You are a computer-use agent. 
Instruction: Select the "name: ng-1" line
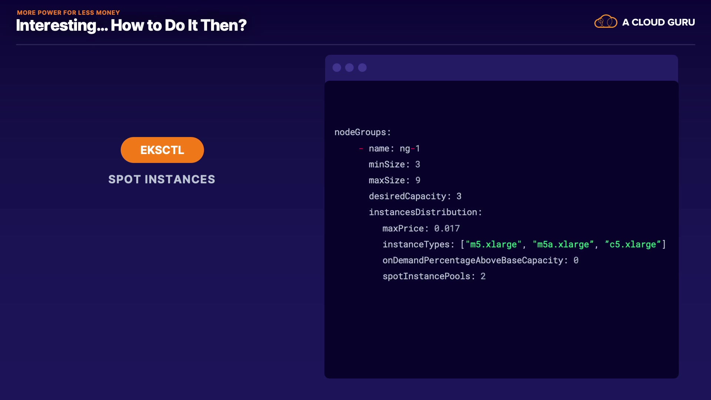[394, 149]
